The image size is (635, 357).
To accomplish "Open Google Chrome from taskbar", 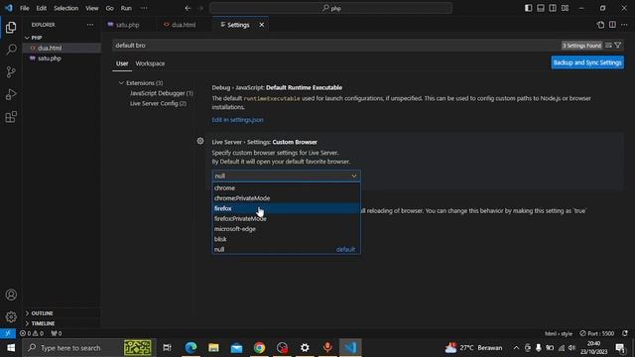I will click(259, 348).
